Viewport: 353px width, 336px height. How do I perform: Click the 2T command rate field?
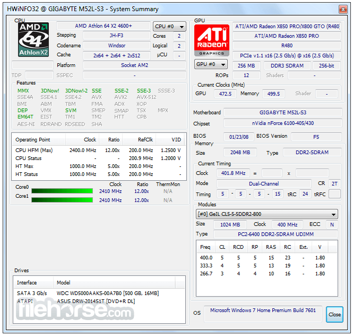(x=334, y=183)
